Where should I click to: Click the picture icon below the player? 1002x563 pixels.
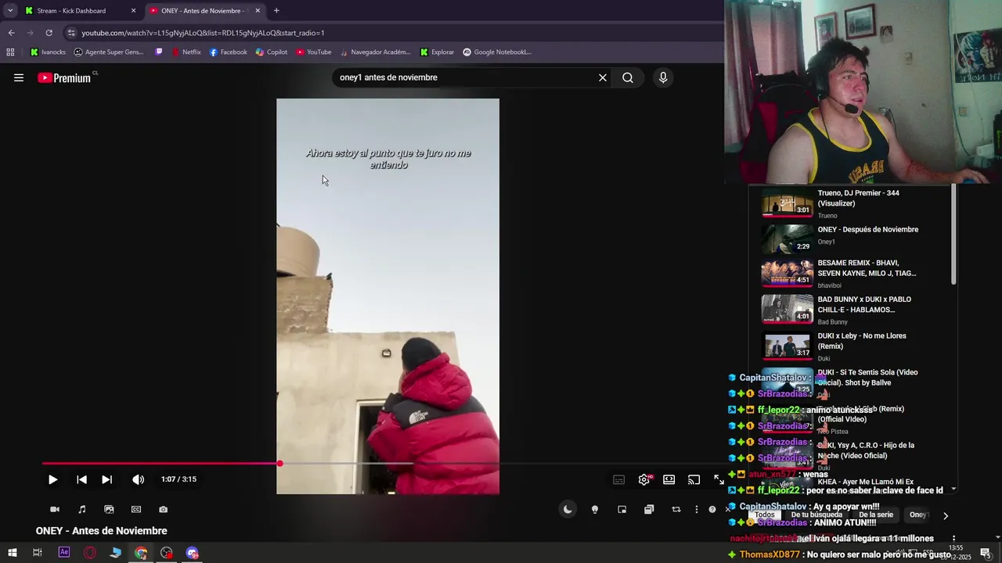[109, 509]
